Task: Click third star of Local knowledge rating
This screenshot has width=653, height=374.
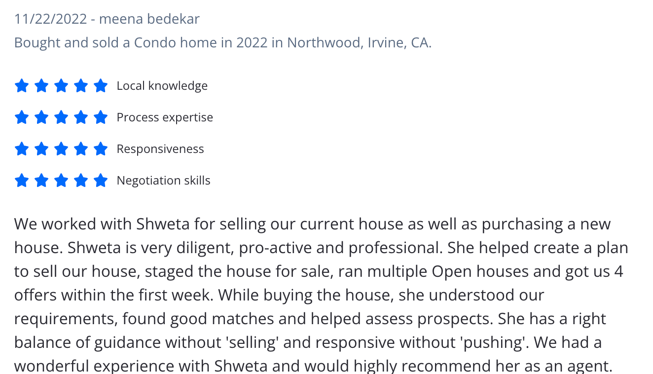Action: coord(61,86)
